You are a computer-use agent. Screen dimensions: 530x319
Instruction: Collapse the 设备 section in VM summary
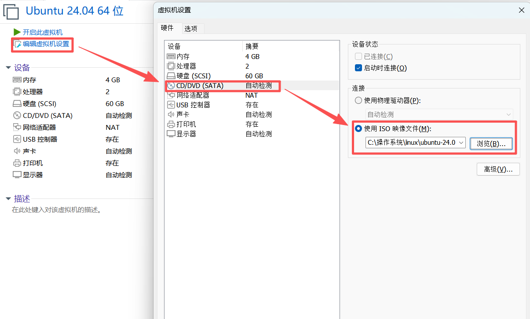click(8, 68)
